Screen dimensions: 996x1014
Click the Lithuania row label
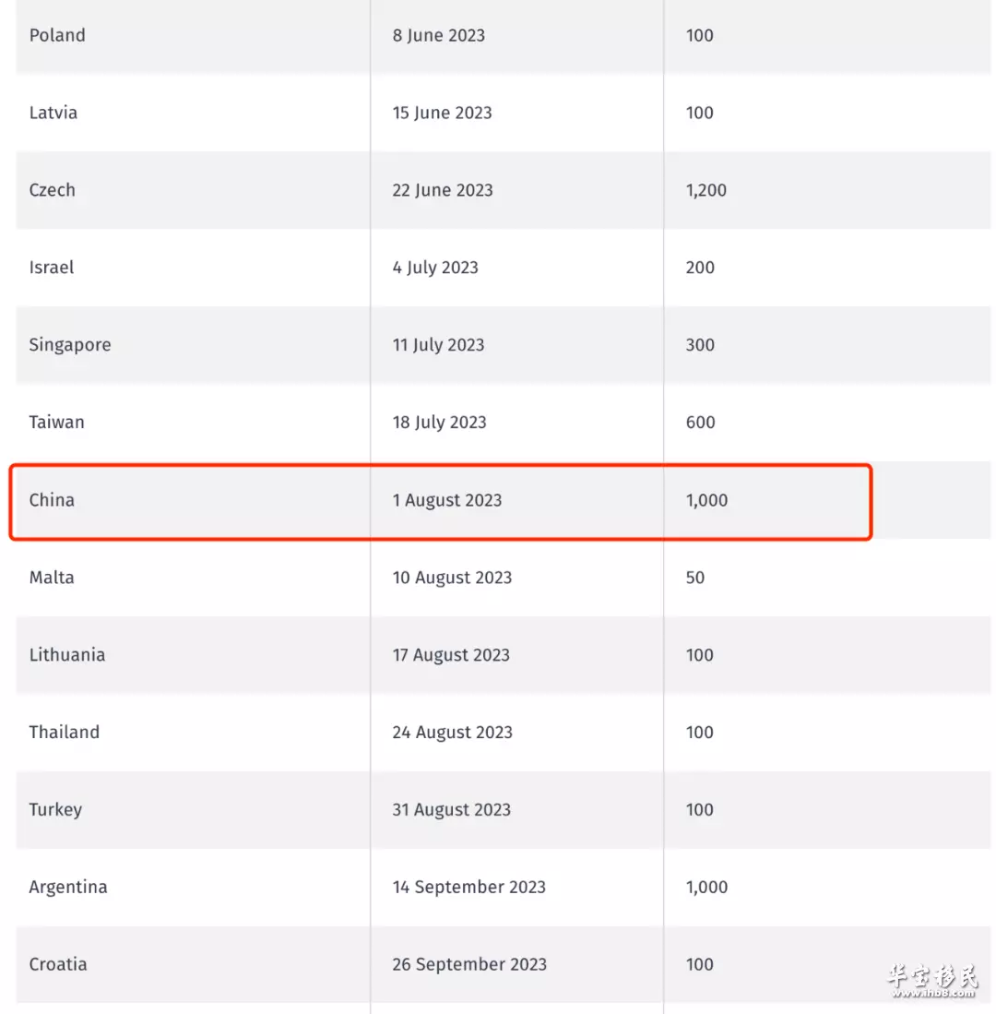[67, 654]
